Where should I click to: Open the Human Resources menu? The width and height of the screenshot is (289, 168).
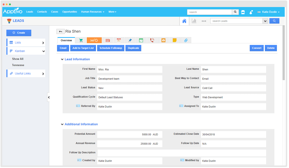[x=92, y=12]
